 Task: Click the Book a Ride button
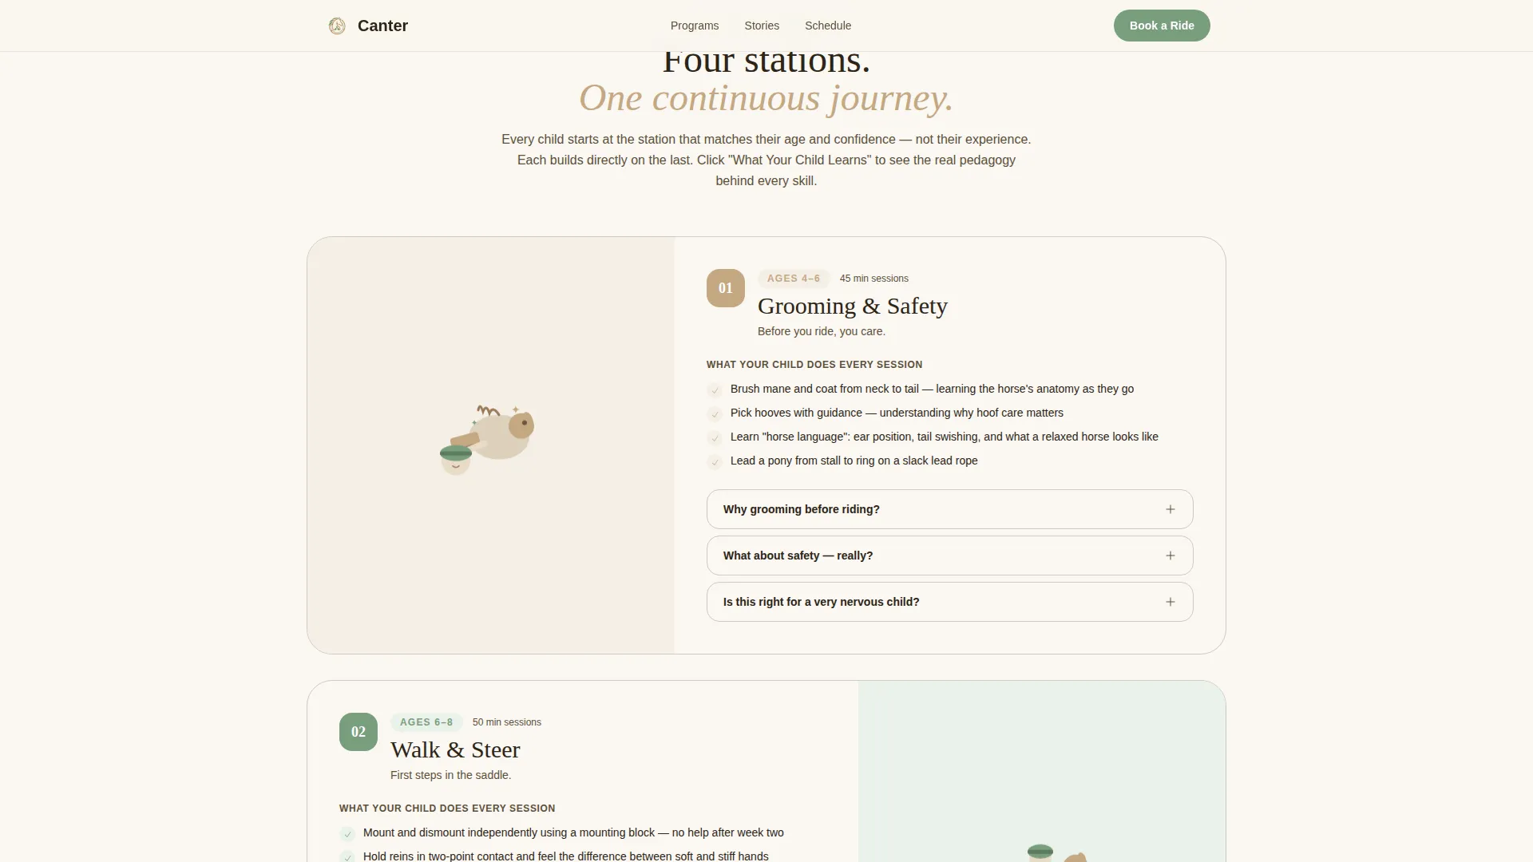[x=1162, y=26]
